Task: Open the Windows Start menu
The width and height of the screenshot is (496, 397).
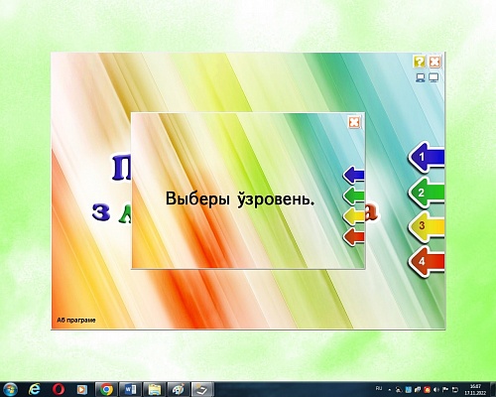Action: (10, 389)
